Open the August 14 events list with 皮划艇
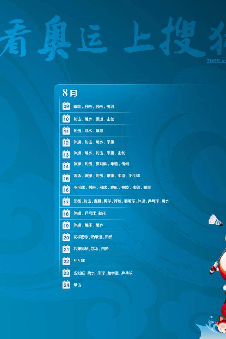 point(101,164)
